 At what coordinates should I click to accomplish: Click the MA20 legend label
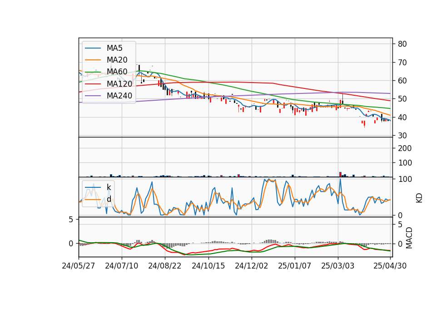117,60
